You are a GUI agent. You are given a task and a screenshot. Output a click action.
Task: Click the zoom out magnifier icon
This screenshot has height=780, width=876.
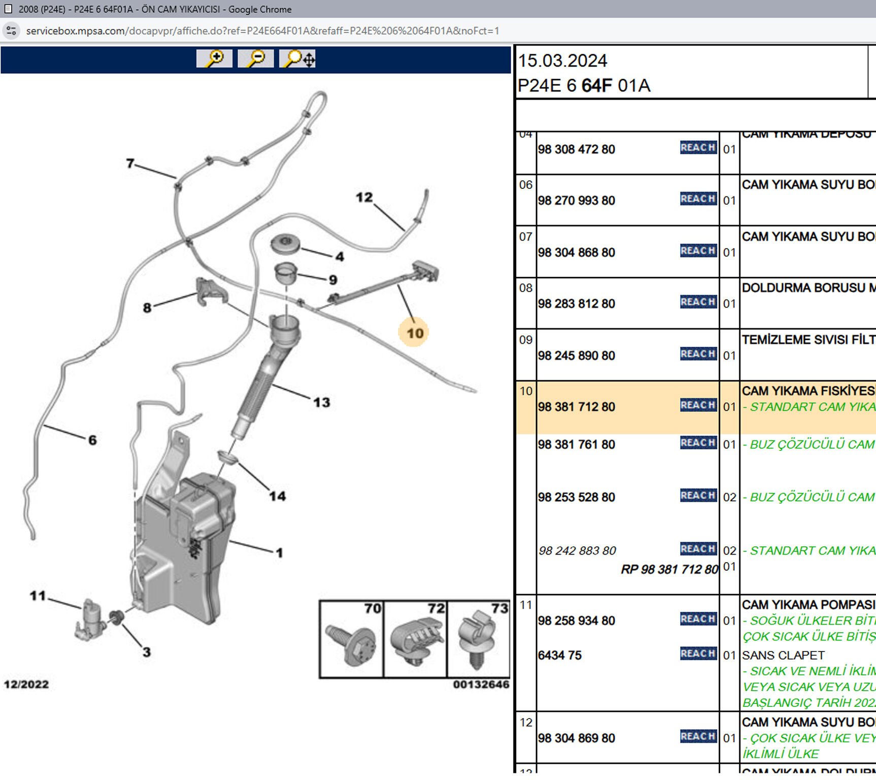coord(256,59)
